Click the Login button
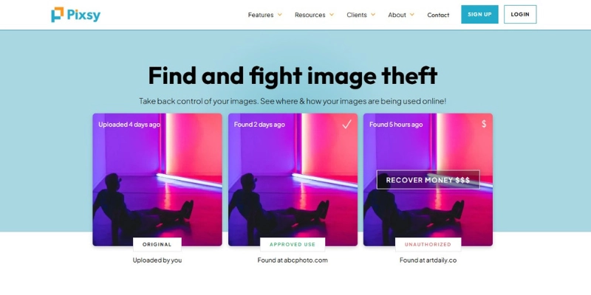 point(520,14)
